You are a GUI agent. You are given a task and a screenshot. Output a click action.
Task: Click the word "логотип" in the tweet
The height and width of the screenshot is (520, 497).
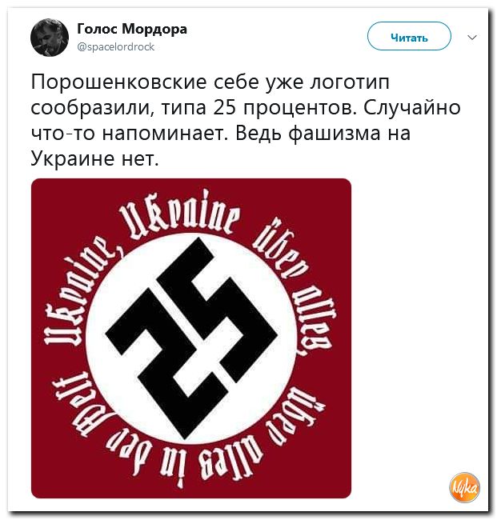tap(350, 82)
